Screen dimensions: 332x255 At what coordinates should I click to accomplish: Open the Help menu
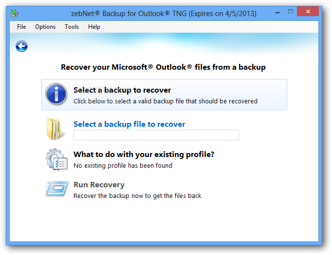click(x=94, y=27)
